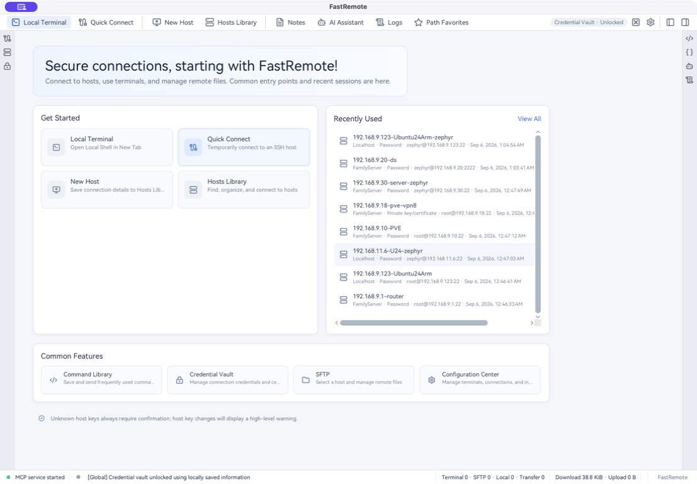Click the scroll-up arrow of Recently Used list

tap(538, 132)
